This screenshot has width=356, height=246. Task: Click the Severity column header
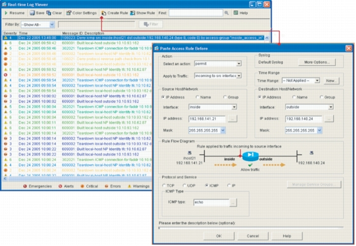pyautogui.click(x=10, y=33)
